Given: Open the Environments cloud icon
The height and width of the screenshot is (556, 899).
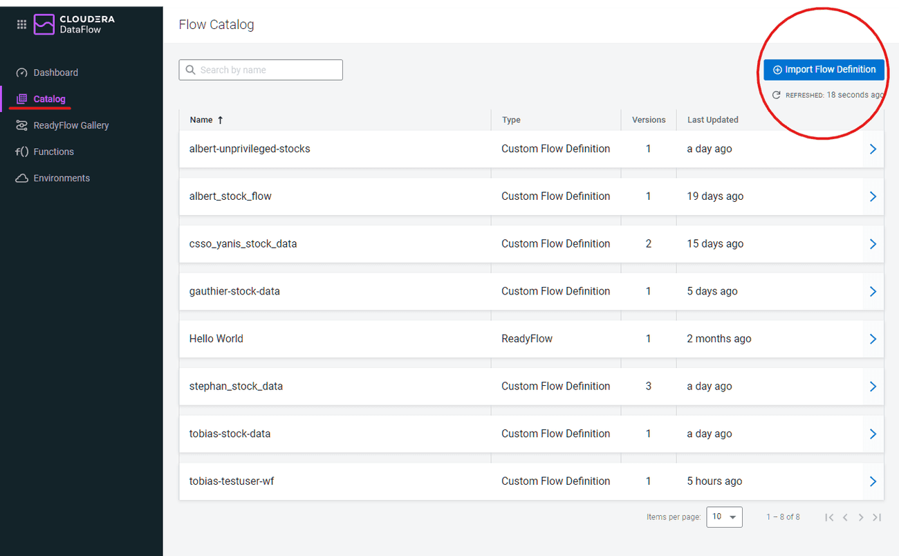Looking at the screenshot, I should [x=21, y=178].
